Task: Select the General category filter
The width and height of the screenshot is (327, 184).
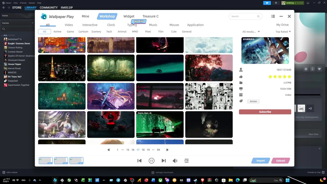Action: pyautogui.click(x=187, y=31)
